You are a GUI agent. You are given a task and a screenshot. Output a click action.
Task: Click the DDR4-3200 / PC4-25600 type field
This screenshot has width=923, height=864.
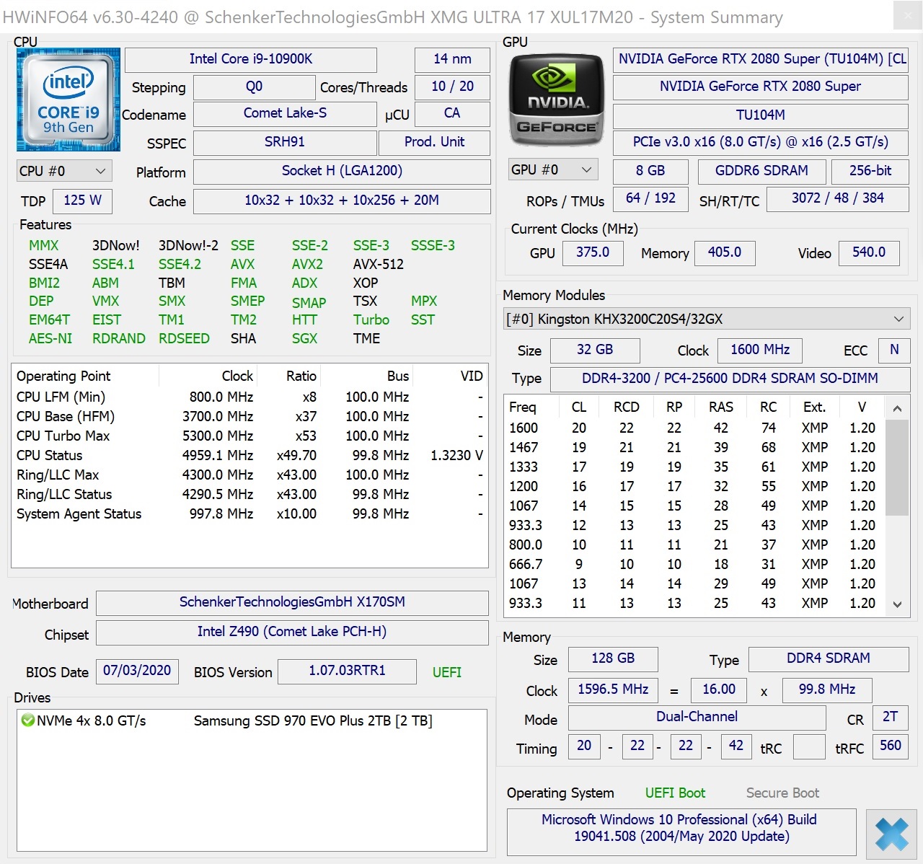pos(730,379)
